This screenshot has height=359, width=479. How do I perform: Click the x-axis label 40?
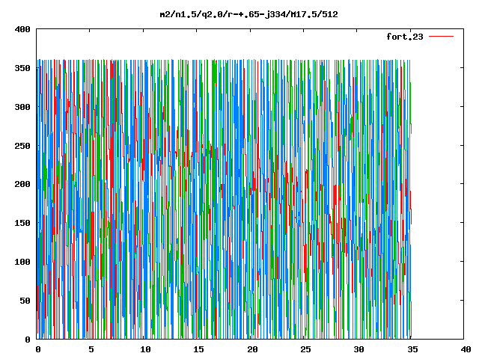[466, 349]
